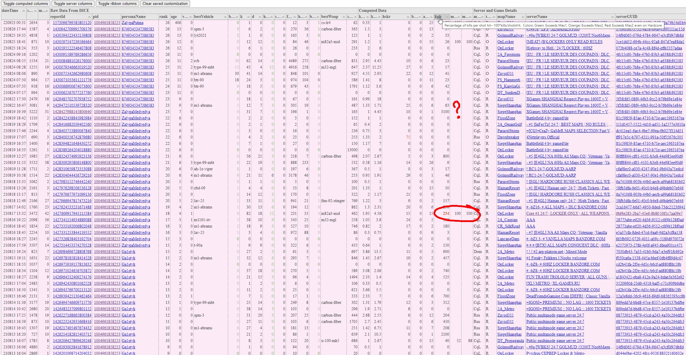Image resolution: width=686 pixels, height=355 pixels.
Task: Toggle computed columns visibility
Action: pos(25,3)
